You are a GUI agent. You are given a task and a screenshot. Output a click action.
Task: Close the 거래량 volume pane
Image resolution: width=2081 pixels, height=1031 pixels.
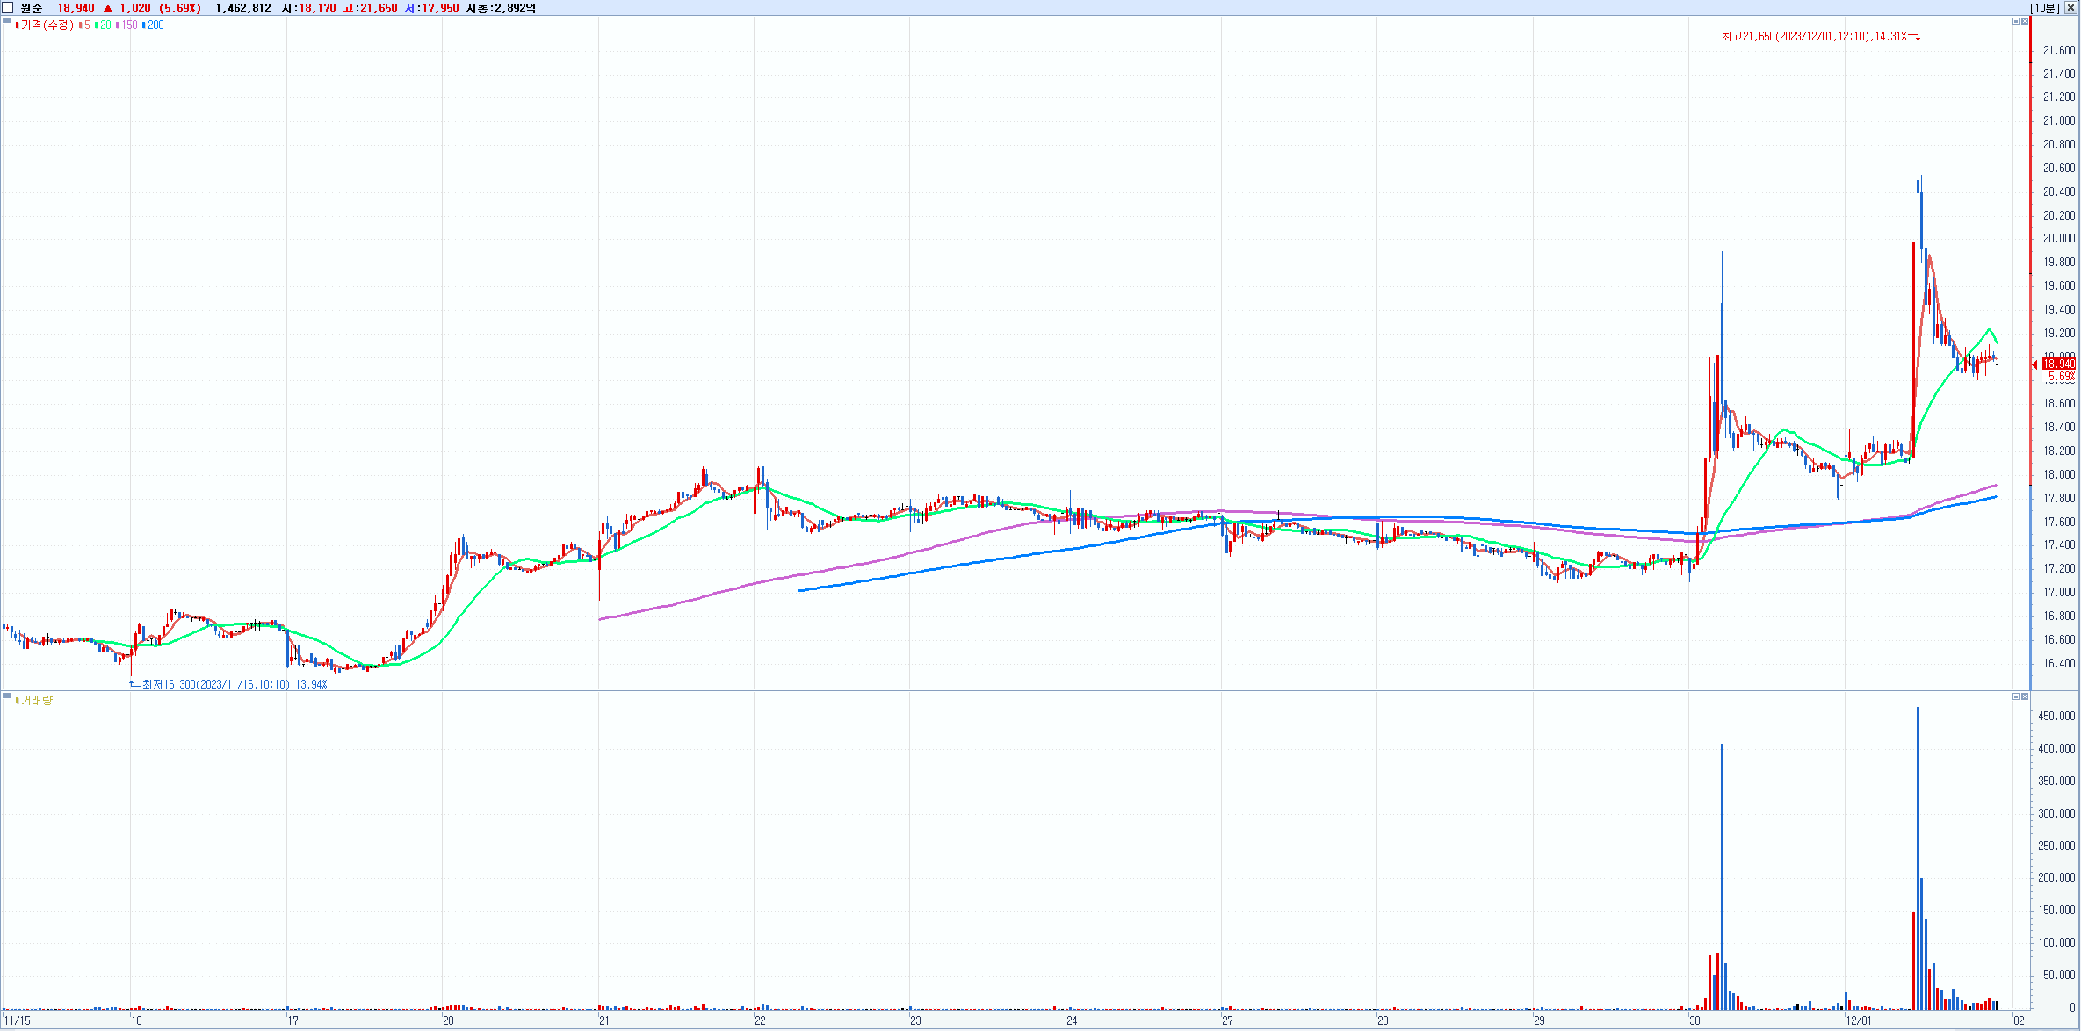click(2025, 696)
